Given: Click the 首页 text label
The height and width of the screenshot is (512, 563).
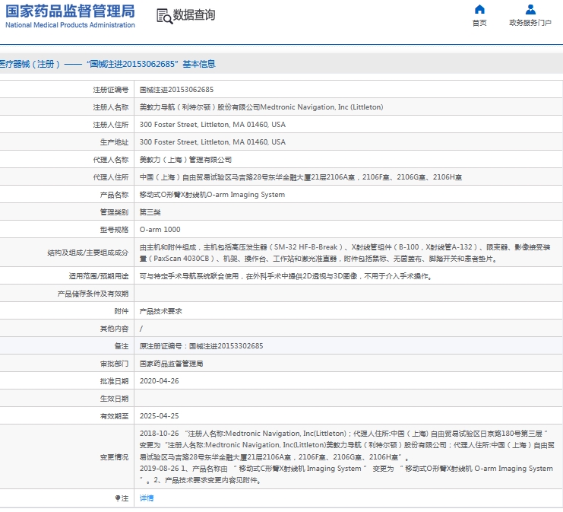Looking at the screenshot, I should point(479,23).
